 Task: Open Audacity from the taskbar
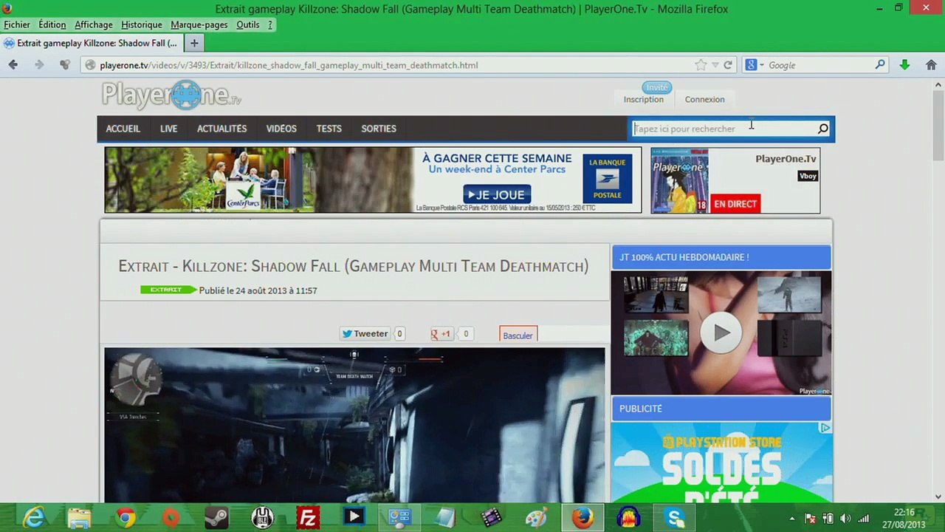point(628,517)
